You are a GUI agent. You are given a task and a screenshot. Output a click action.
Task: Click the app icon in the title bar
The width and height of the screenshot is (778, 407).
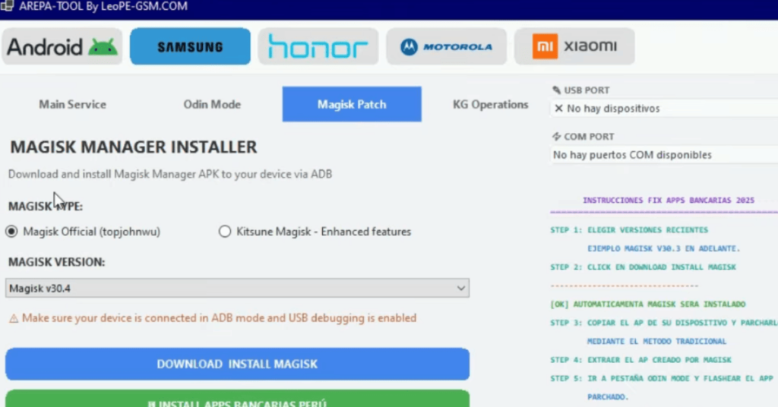pos(7,6)
